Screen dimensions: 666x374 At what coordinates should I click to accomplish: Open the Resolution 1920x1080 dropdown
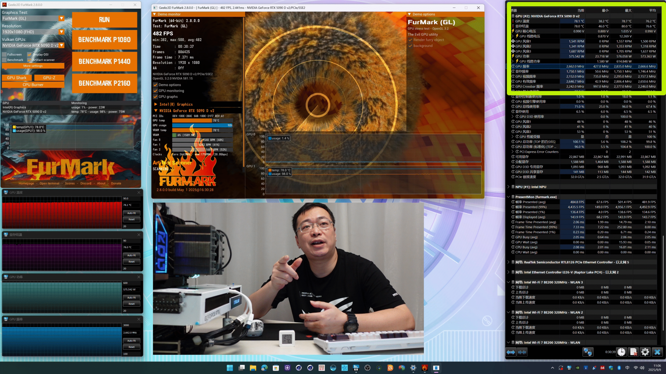pos(61,32)
